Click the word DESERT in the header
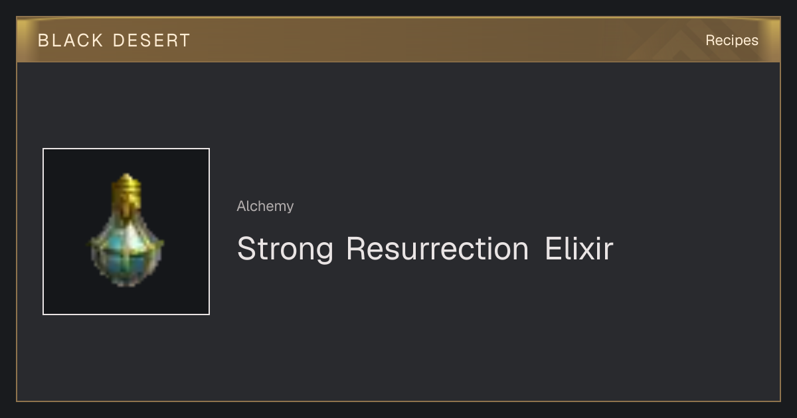Image resolution: width=797 pixels, height=418 pixels. pos(151,40)
